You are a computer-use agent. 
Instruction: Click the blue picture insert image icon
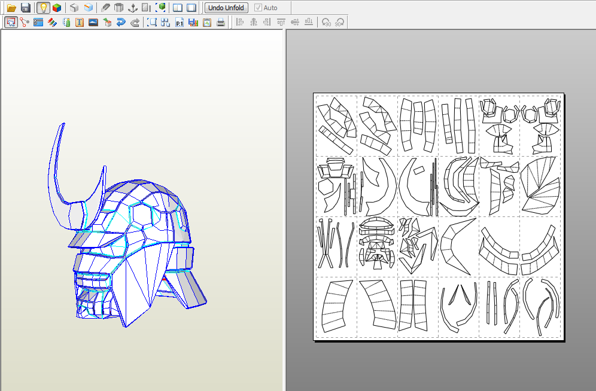pos(93,22)
